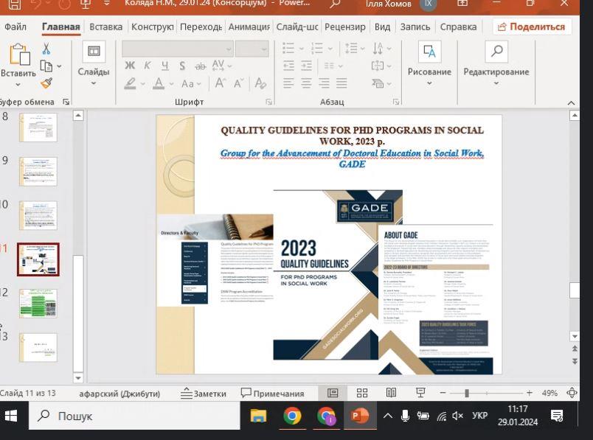This screenshot has width=593, height=440.
Task: Expand change case Aa dropdown
Action: (199, 83)
